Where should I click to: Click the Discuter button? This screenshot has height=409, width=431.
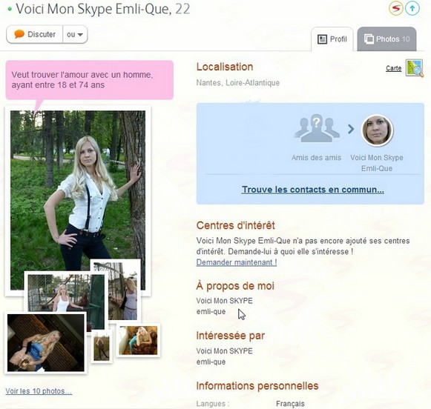point(35,34)
